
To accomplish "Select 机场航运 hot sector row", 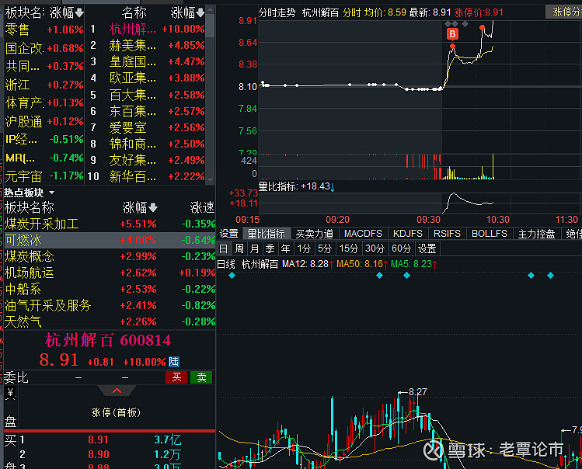I will tap(110, 273).
